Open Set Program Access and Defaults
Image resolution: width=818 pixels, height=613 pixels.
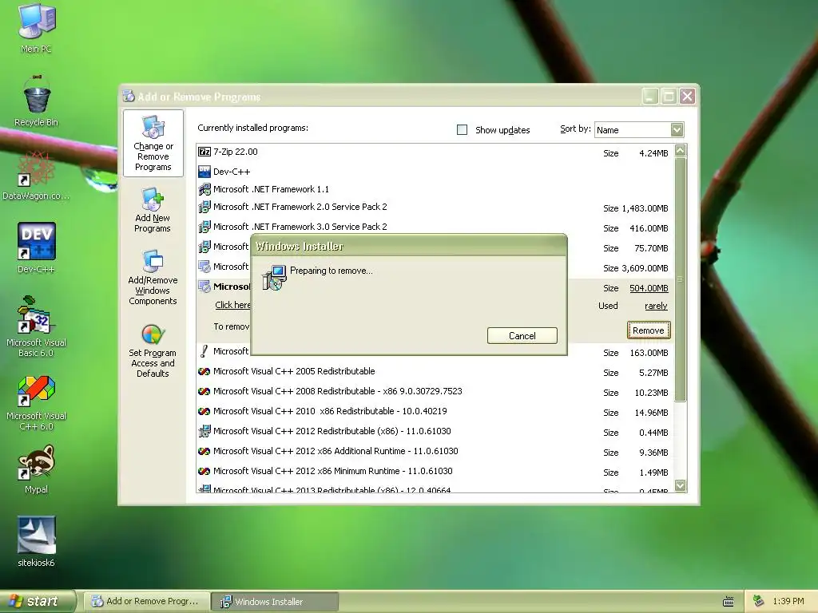pyautogui.click(x=153, y=351)
